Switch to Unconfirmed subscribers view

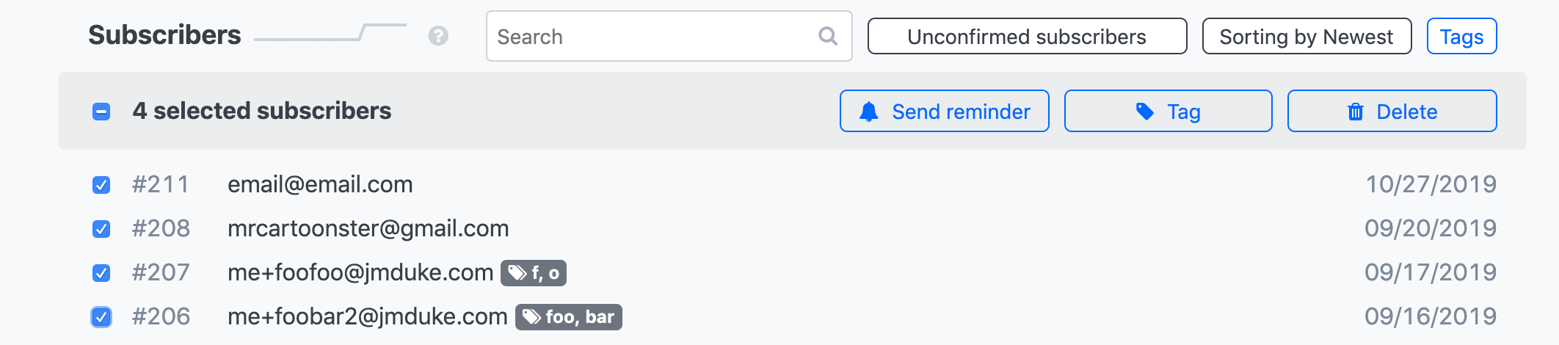(x=1027, y=37)
